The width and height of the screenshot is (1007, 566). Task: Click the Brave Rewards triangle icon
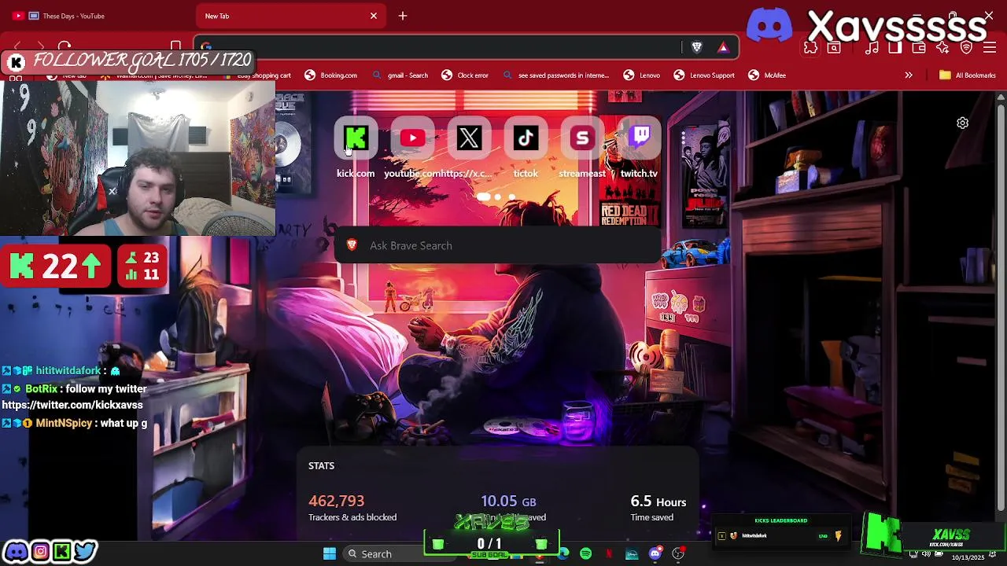723,48
